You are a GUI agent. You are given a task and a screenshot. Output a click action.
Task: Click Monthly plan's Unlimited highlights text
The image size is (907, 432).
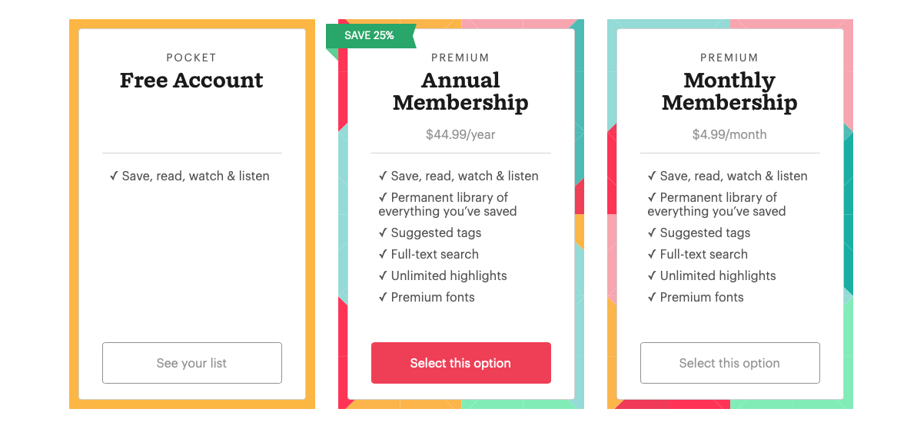(718, 275)
